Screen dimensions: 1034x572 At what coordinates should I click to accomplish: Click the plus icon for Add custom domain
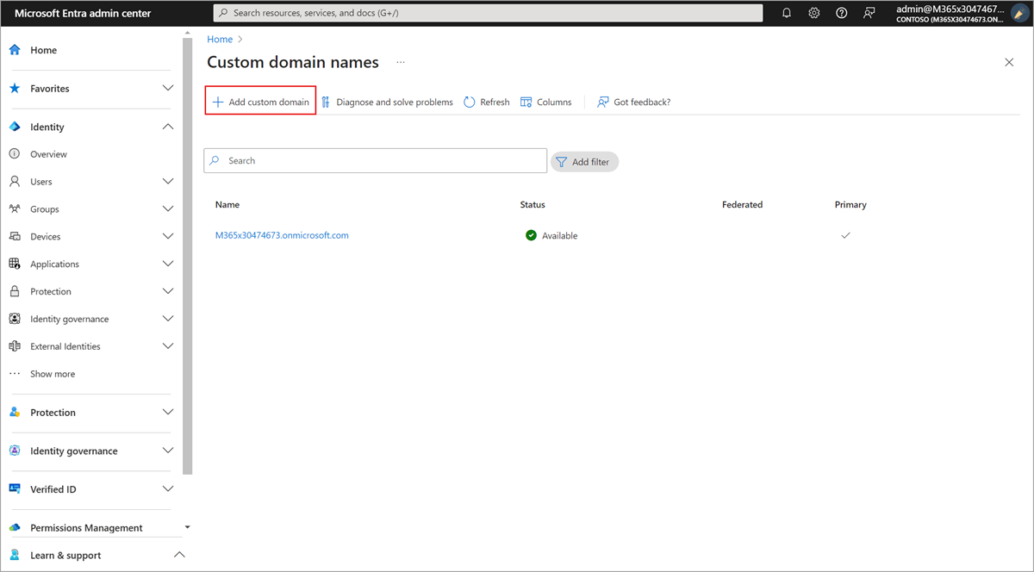pos(218,102)
